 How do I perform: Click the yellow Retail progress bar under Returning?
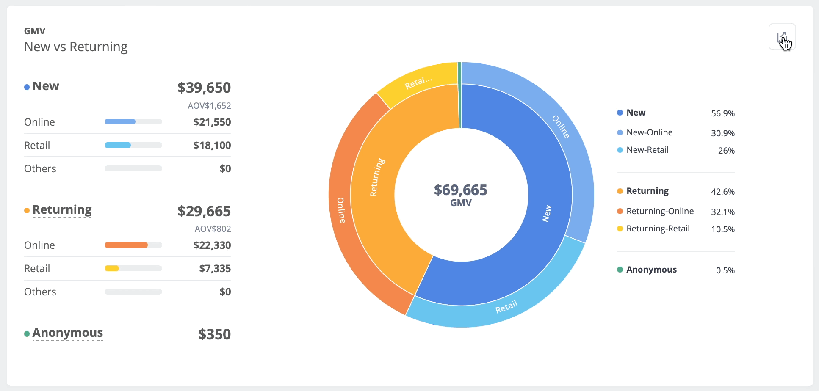[x=112, y=268]
